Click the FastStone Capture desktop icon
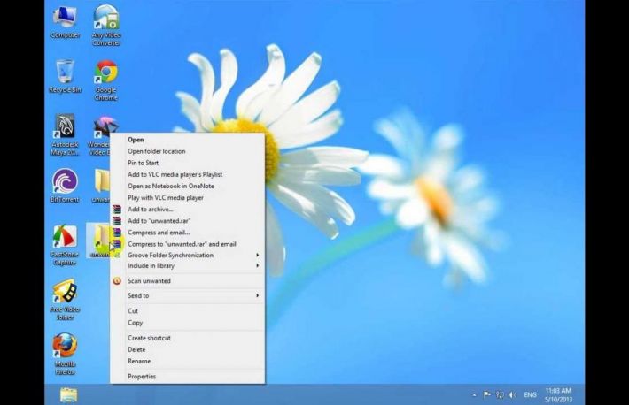 (65, 239)
